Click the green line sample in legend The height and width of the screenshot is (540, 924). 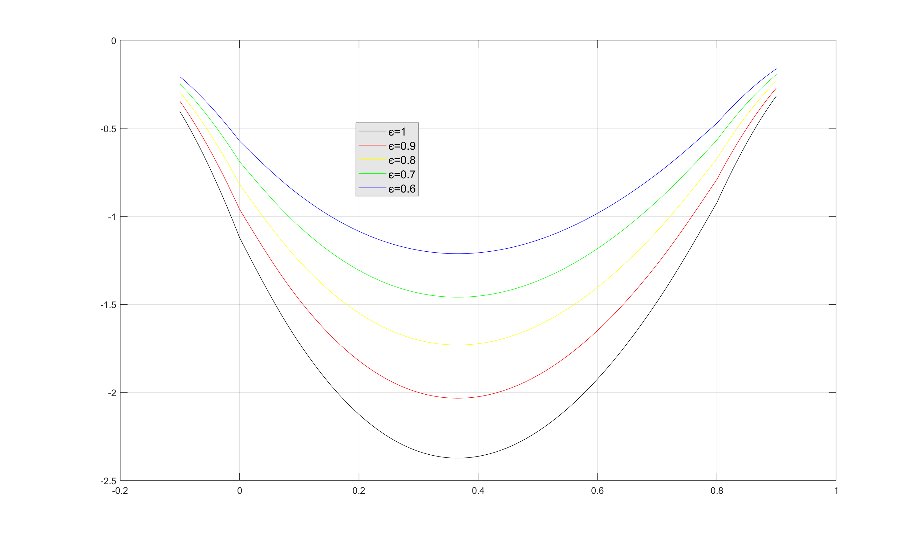372,174
